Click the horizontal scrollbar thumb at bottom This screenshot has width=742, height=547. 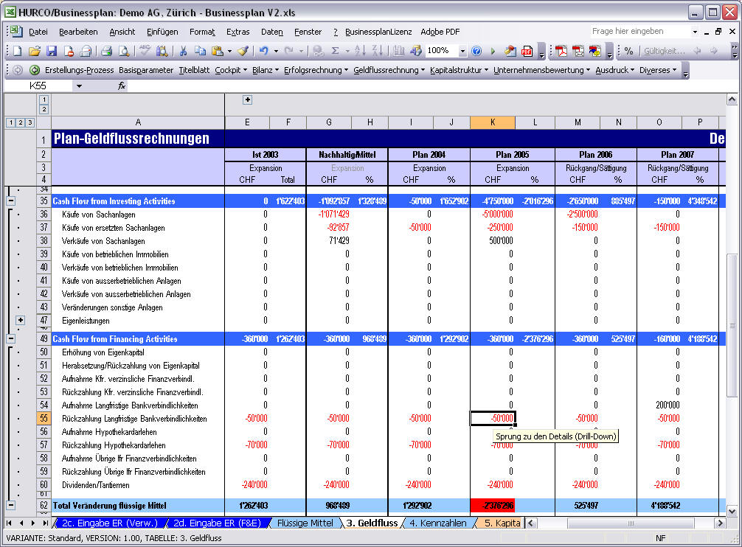coord(631,523)
